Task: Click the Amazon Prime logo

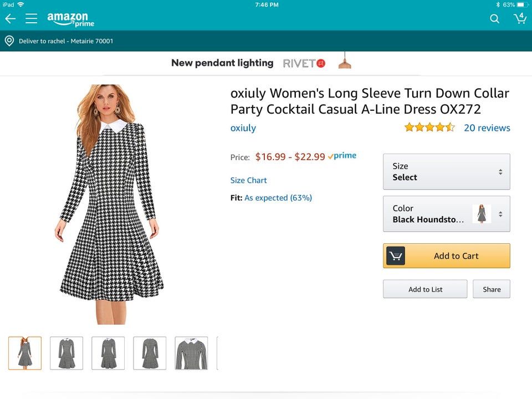Action: tap(70, 19)
